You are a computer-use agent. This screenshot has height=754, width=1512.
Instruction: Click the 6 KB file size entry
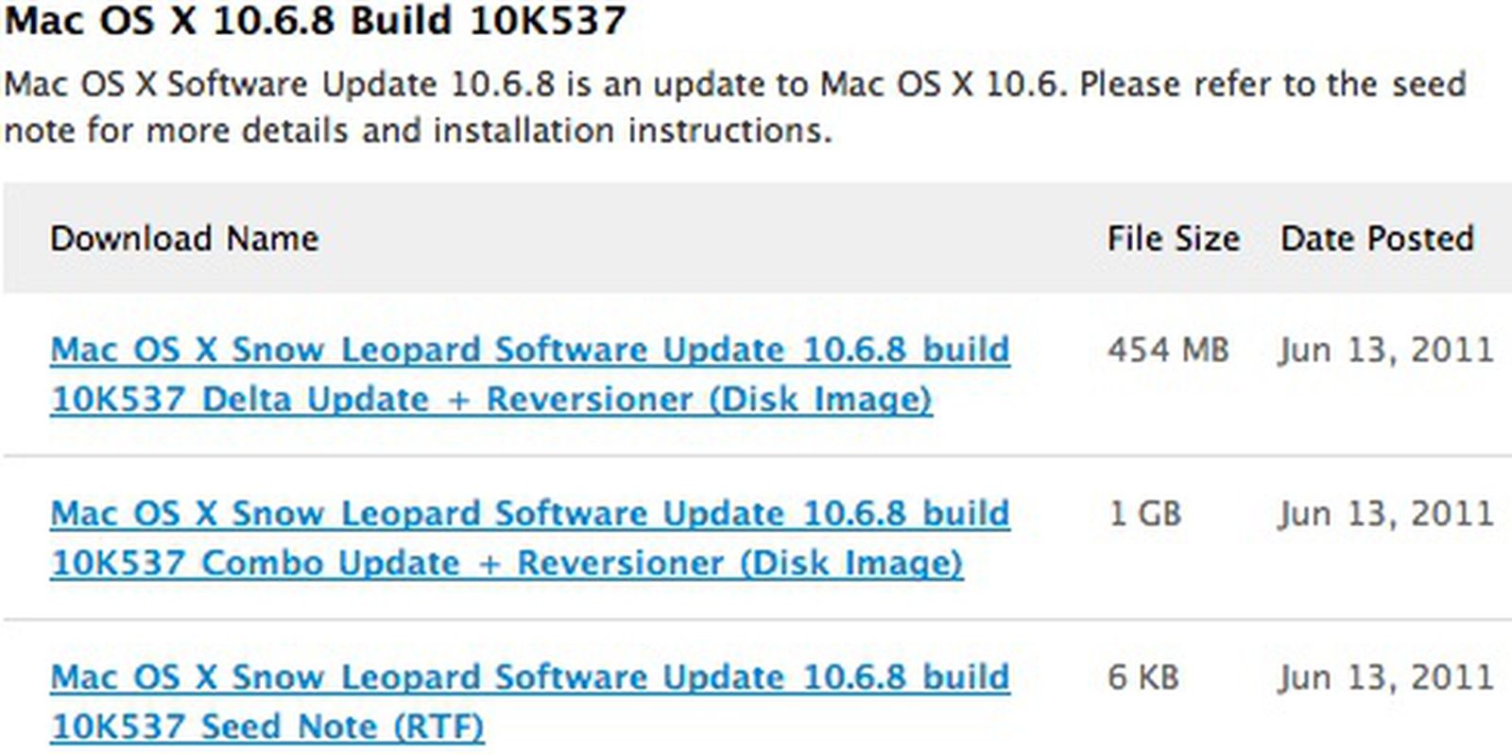(x=1143, y=677)
